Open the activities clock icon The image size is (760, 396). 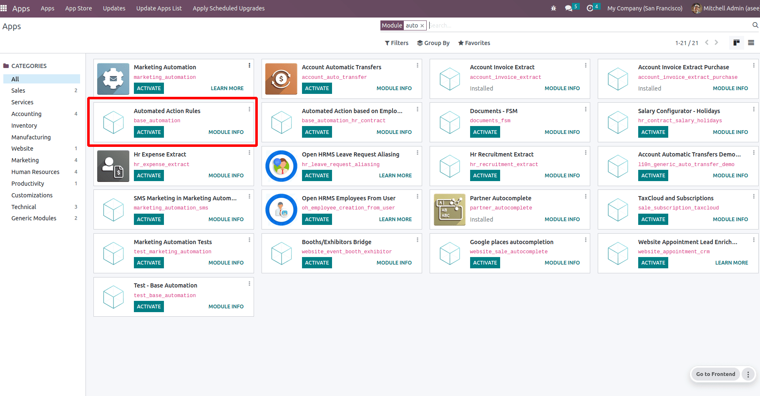(590, 8)
